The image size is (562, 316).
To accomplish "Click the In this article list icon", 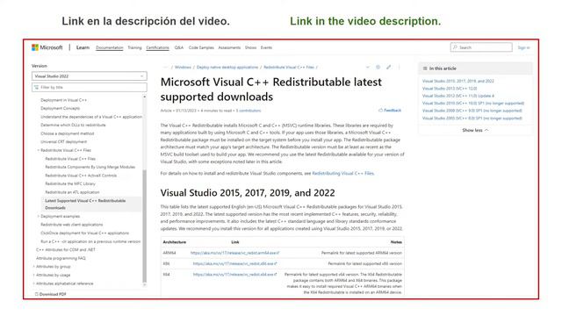I will [x=425, y=68].
